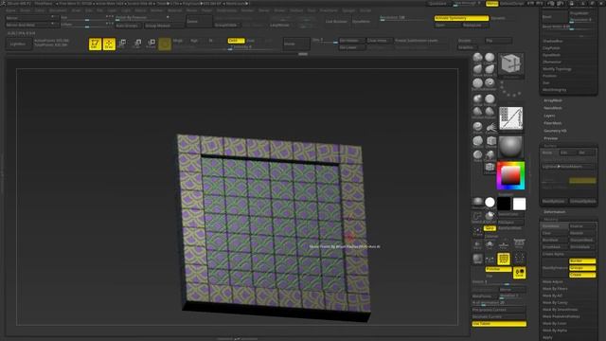
Task: Click the QuickSave button
Action: click(x=437, y=4)
